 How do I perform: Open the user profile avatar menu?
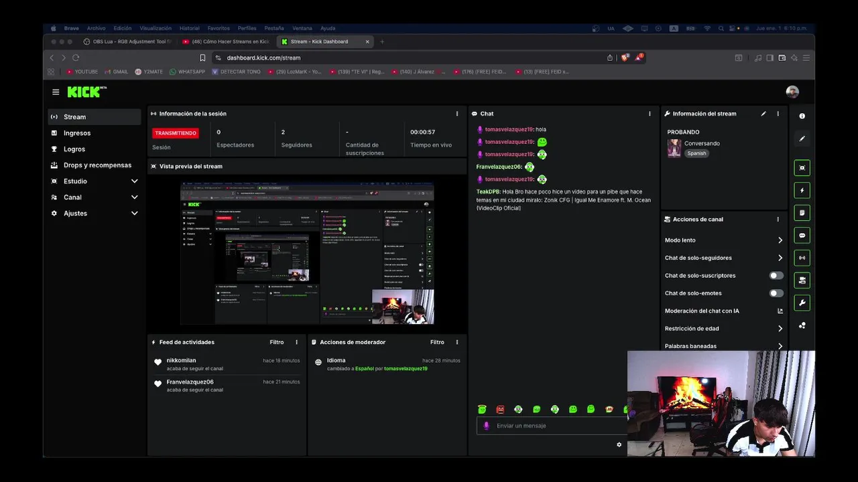[792, 92]
